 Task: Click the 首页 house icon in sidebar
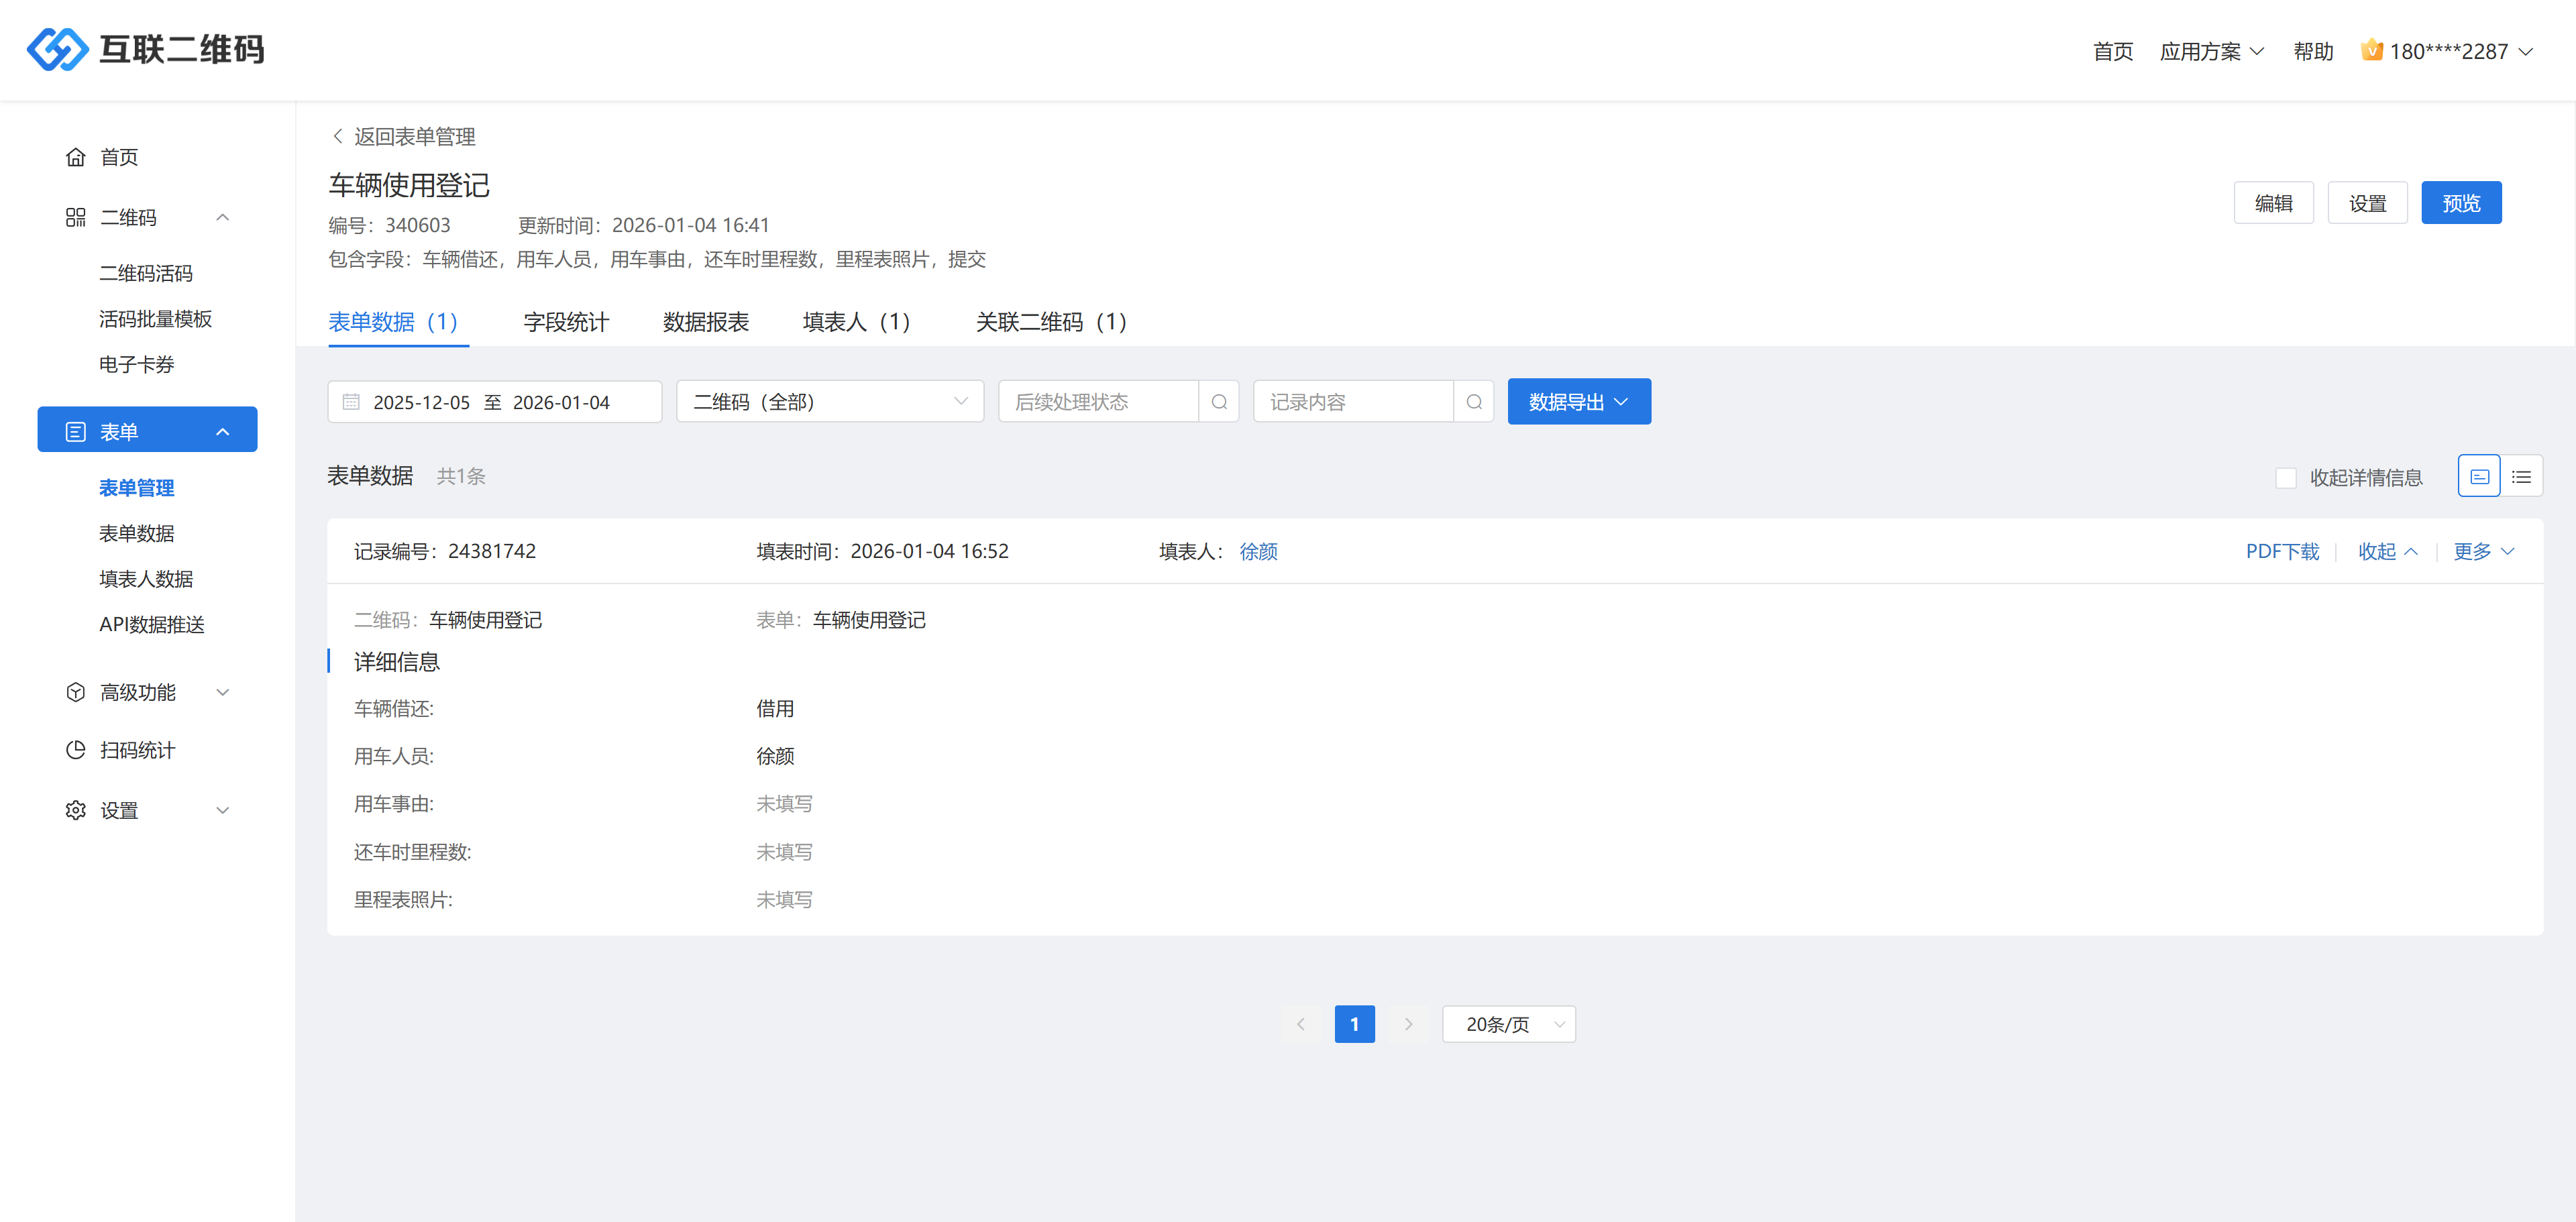click(76, 157)
